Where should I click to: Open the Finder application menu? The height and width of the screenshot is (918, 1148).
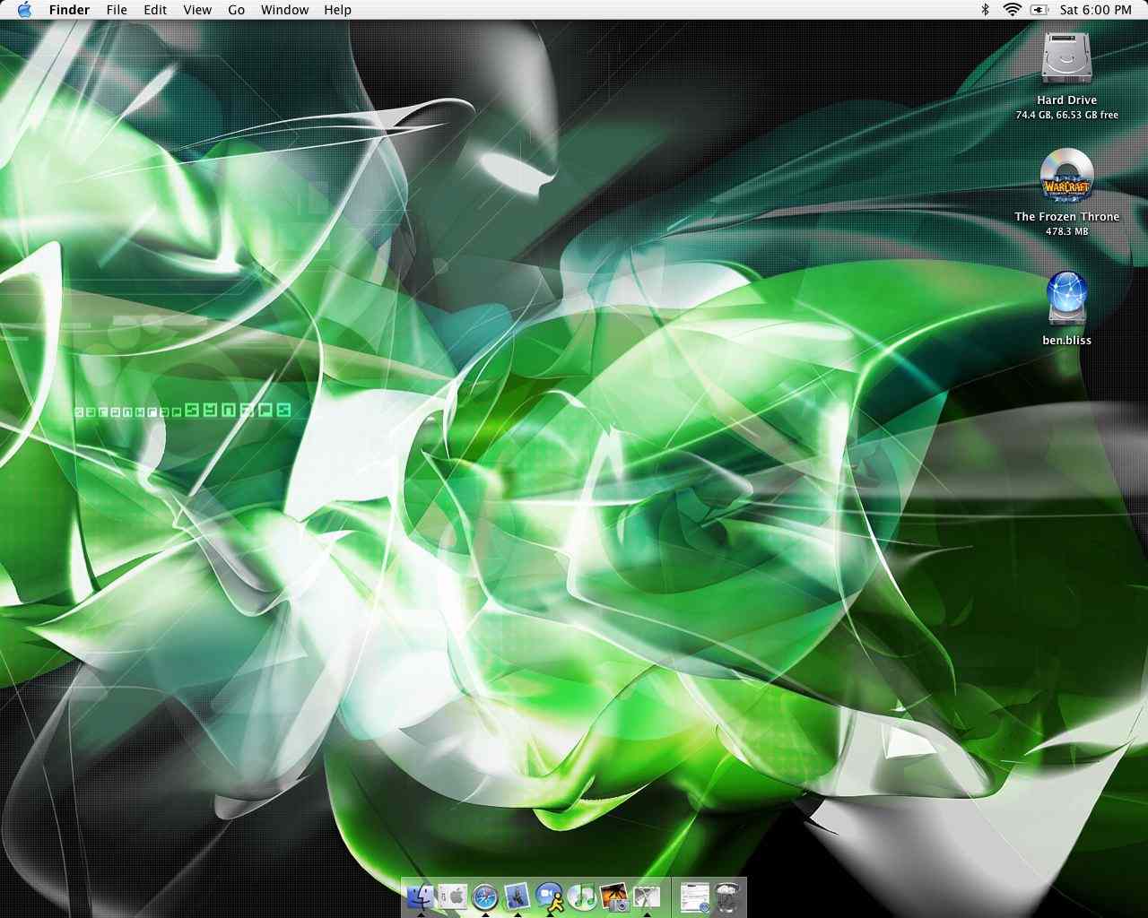click(x=69, y=10)
